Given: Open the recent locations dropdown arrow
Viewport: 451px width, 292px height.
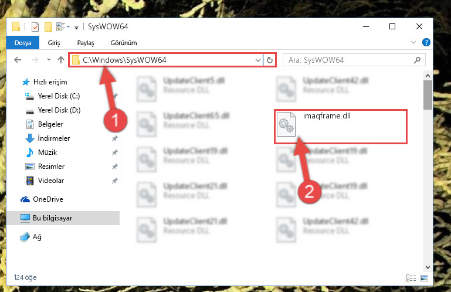Looking at the screenshot, I should coord(49,60).
